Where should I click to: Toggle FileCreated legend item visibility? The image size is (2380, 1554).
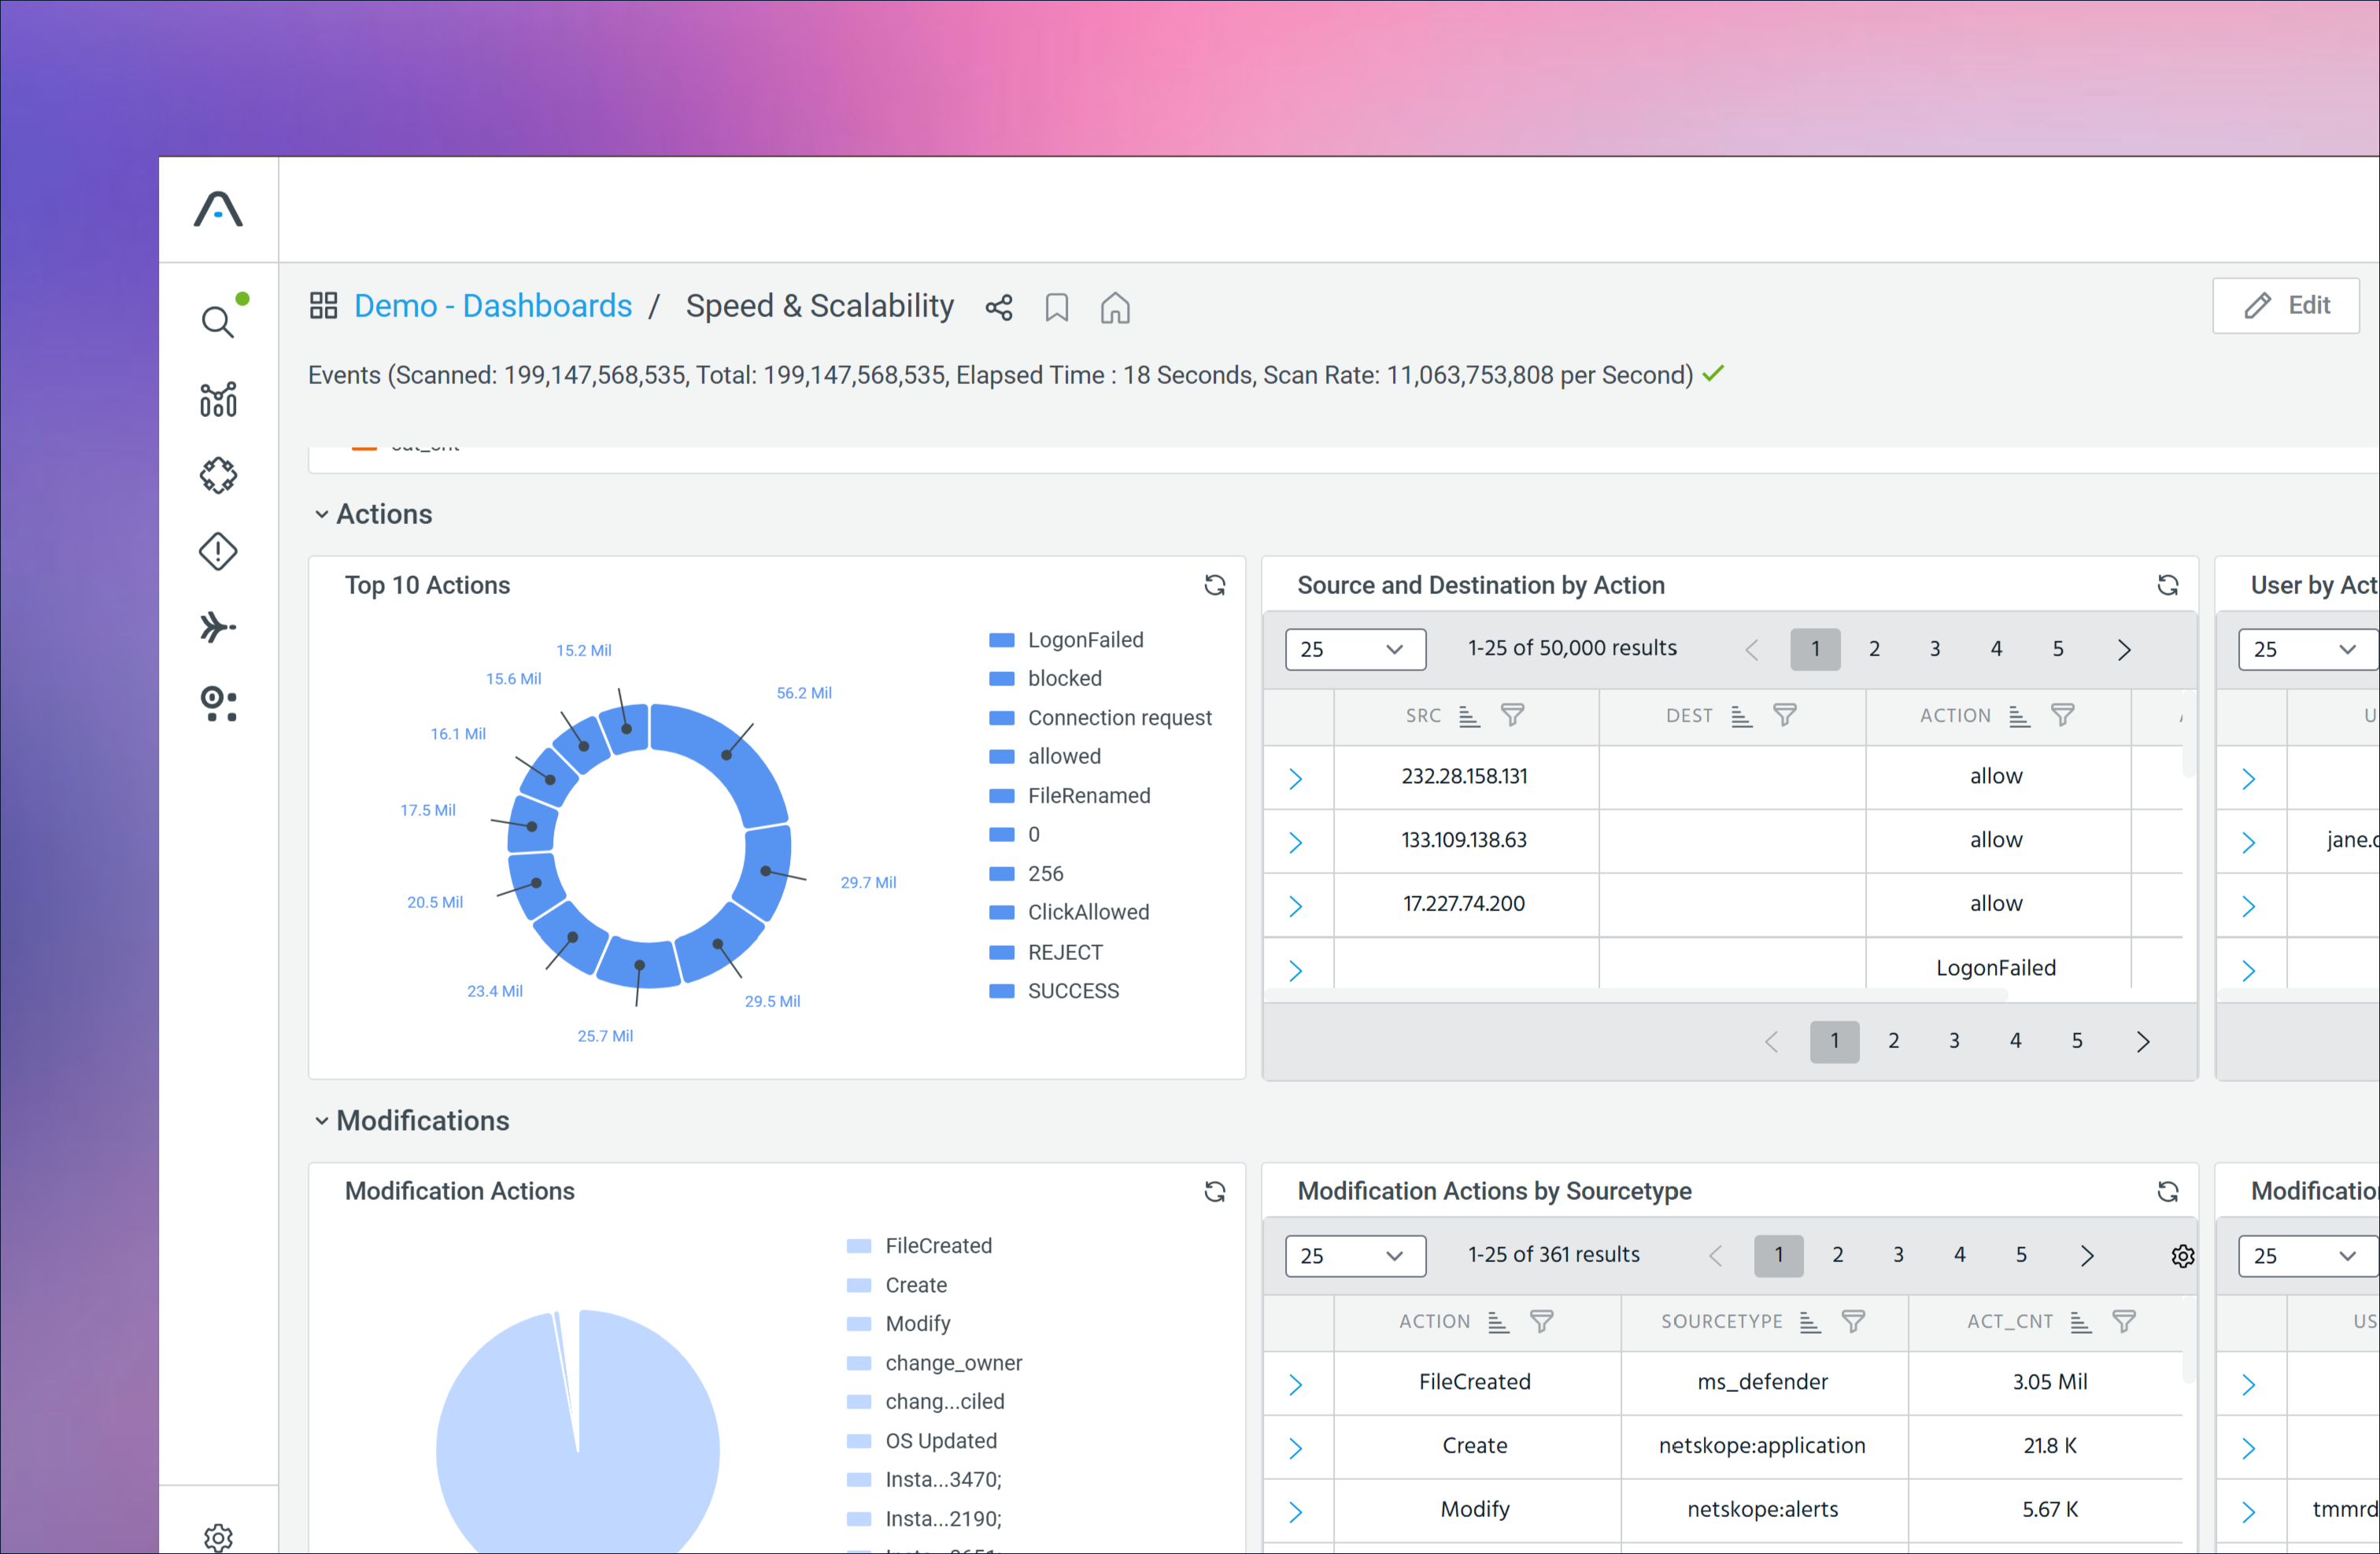(937, 1246)
